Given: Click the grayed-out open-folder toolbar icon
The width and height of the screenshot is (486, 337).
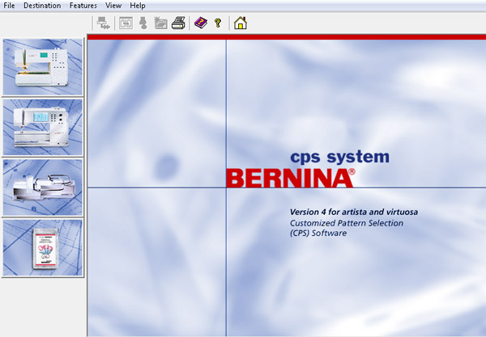Looking at the screenshot, I should coord(160,23).
